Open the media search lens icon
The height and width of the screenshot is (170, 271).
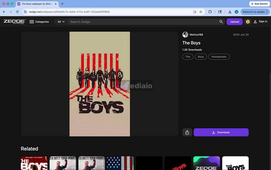click(220, 12)
